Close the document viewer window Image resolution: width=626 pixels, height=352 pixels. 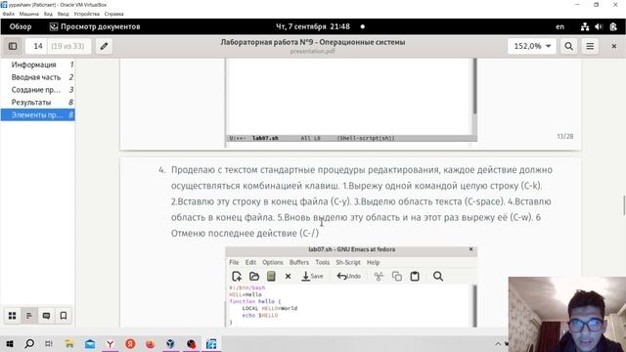click(614, 46)
